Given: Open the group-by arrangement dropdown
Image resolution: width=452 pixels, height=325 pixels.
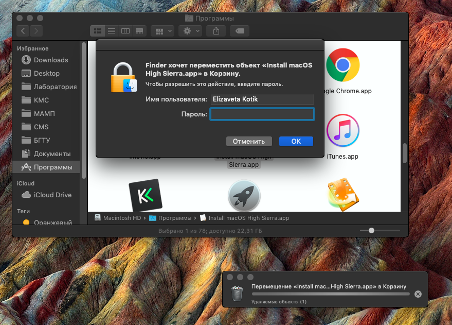Looking at the screenshot, I should pyautogui.click(x=163, y=31).
